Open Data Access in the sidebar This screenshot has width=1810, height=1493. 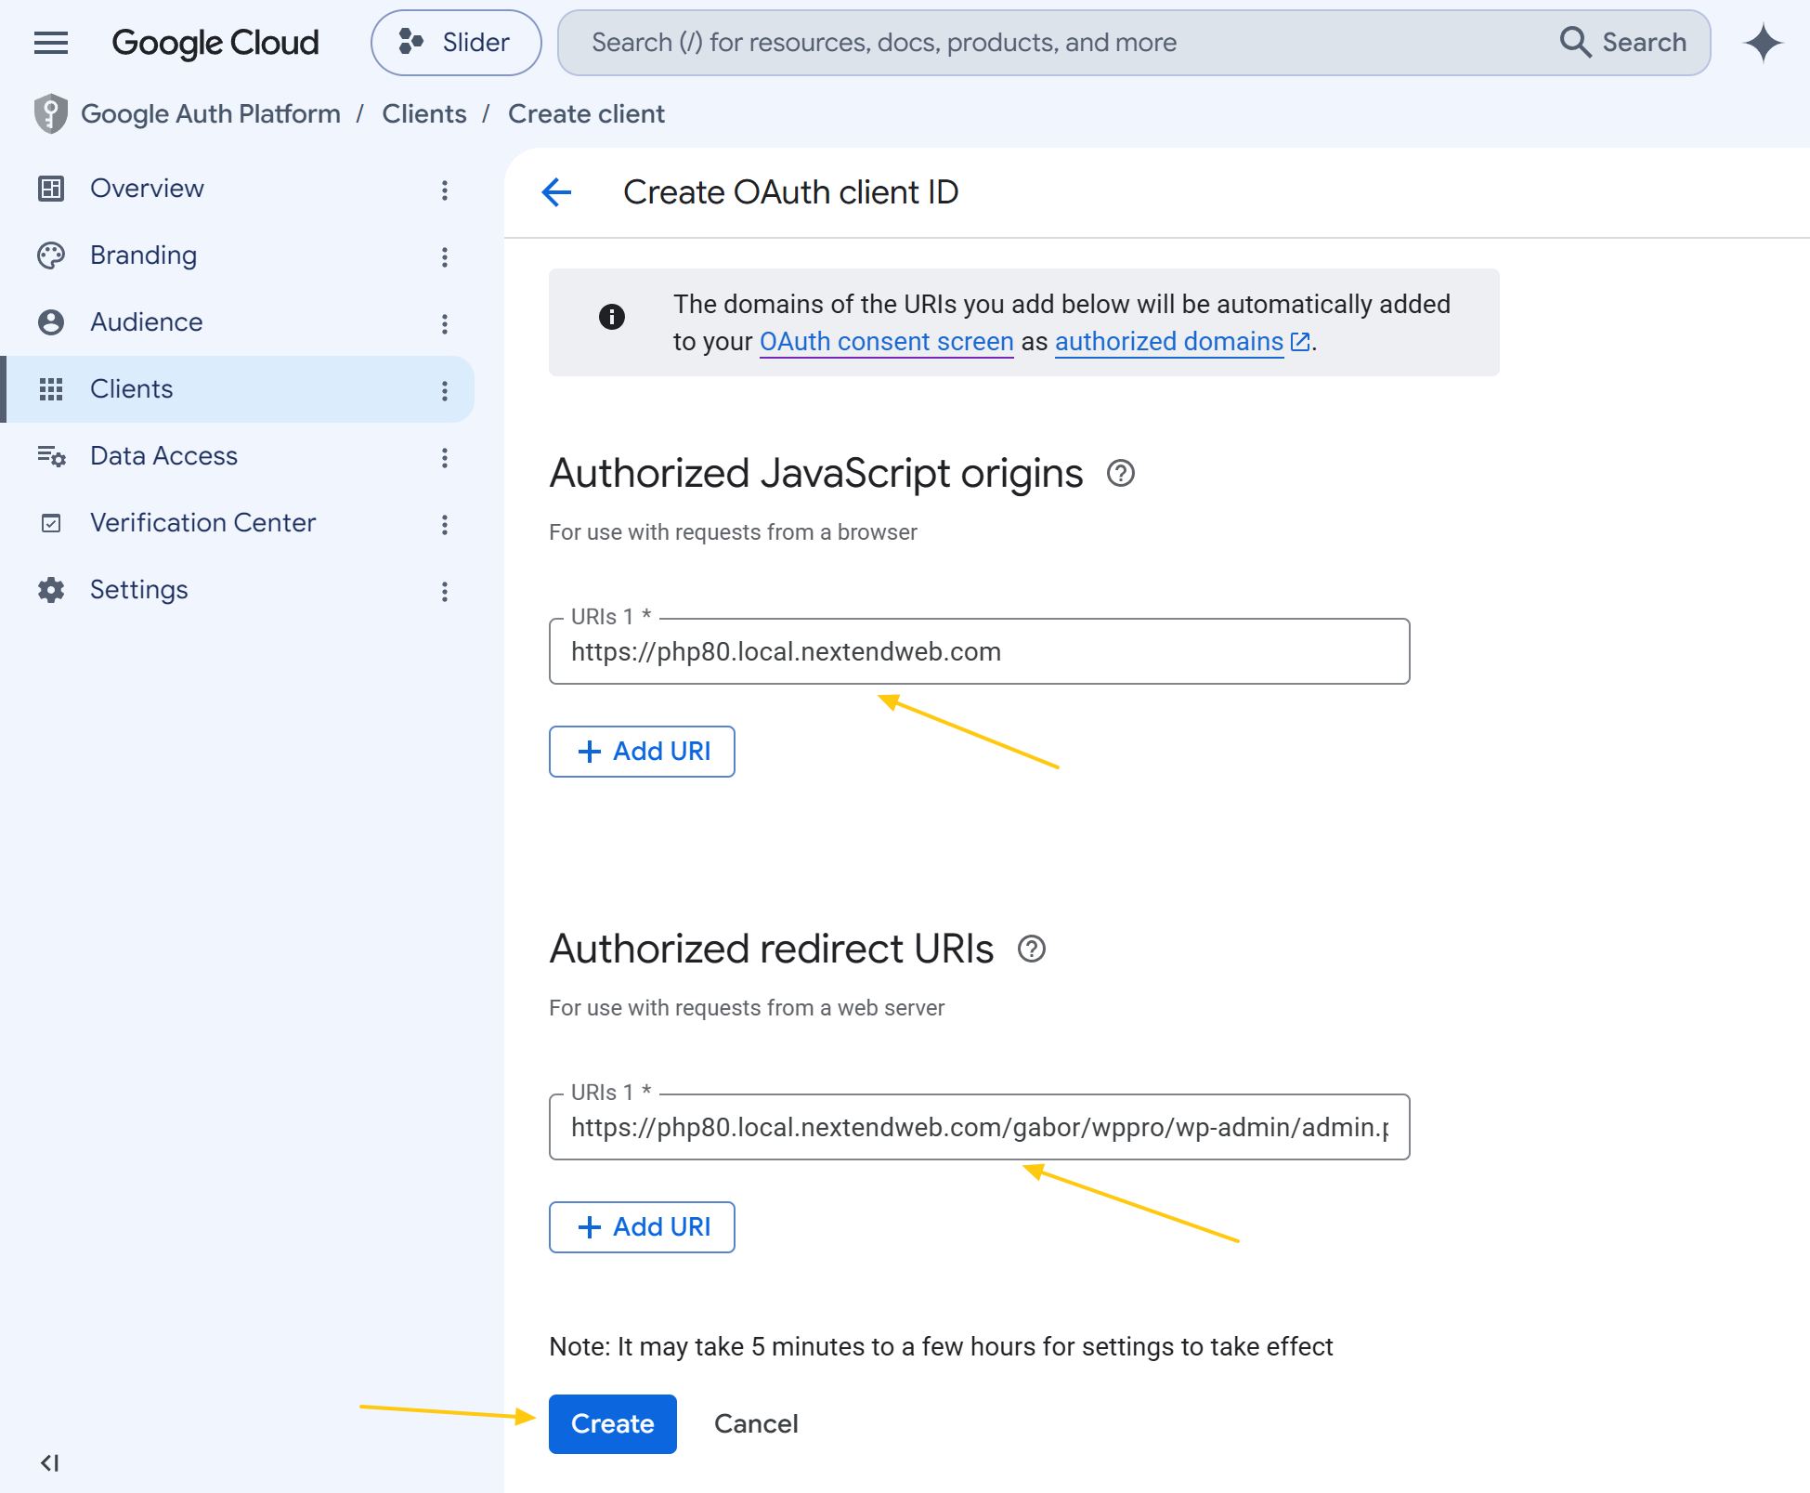(237, 456)
